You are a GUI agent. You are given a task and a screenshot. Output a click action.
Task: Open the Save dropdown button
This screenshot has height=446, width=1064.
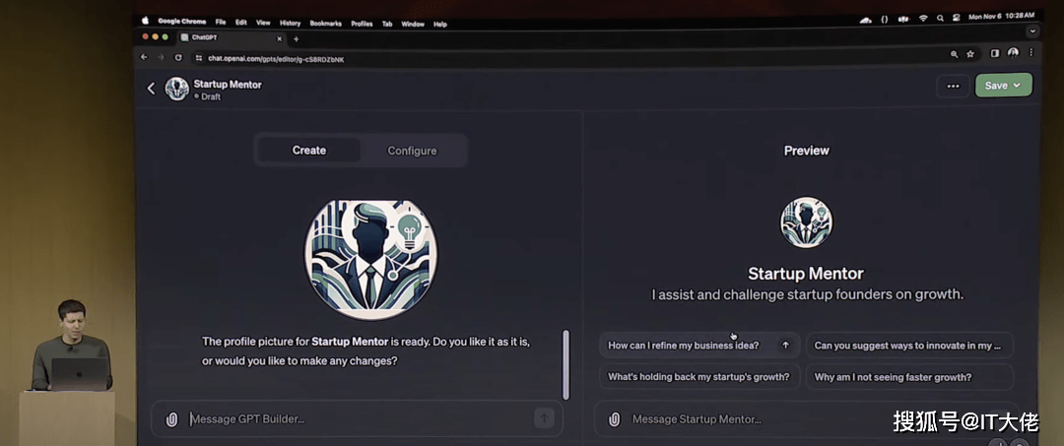[1003, 86]
